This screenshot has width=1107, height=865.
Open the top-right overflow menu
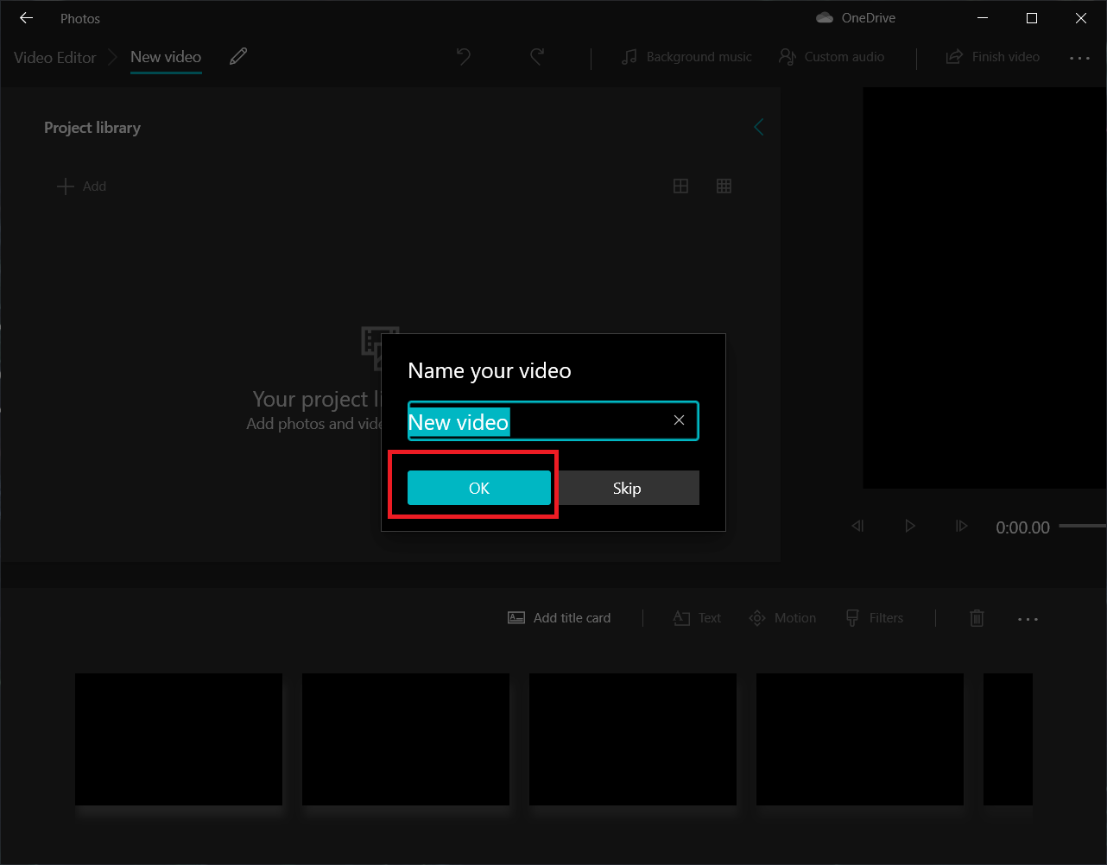click(1080, 57)
